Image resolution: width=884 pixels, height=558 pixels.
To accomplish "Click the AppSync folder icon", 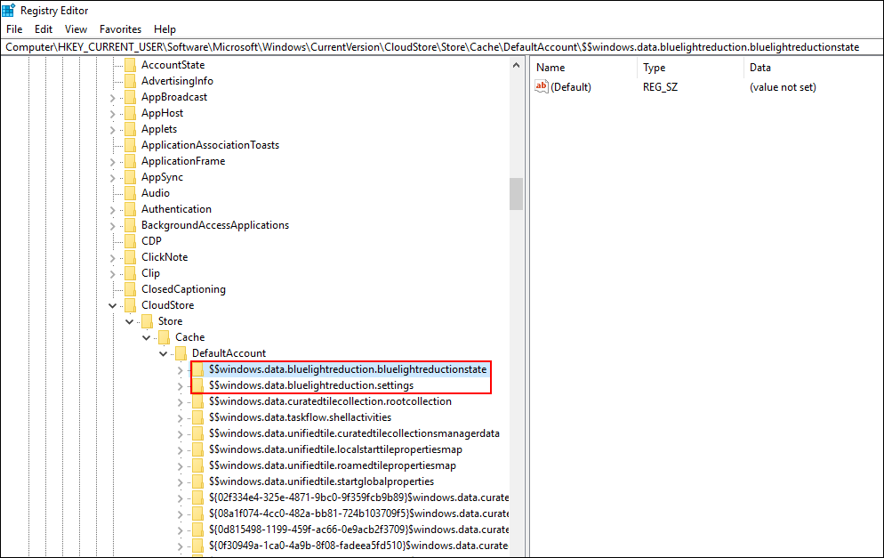I will pos(130,176).
